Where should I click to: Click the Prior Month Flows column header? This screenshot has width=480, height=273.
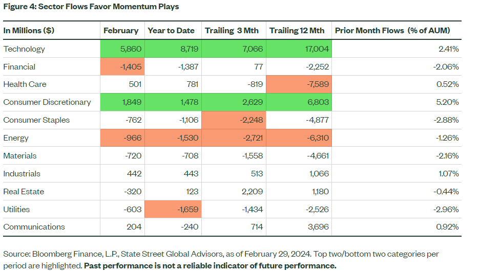[392, 30]
